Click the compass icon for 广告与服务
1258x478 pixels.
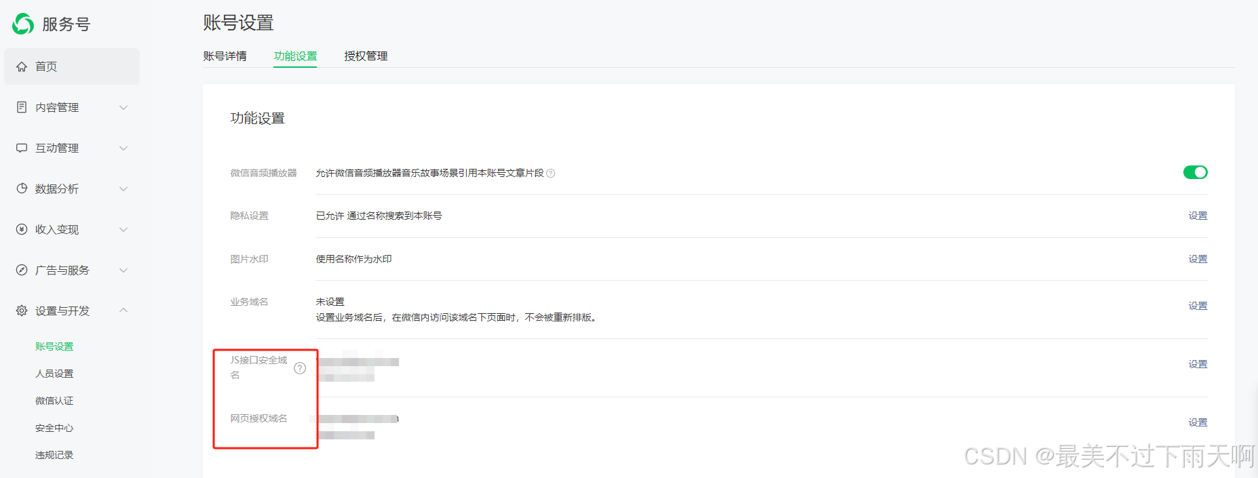click(x=22, y=270)
